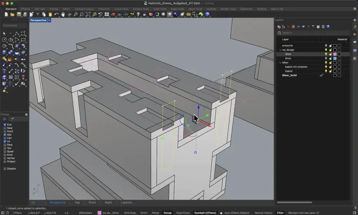This screenshot has height=215, width=358.
Task: Toggle Grid Snap in the status bar
Action: 130,213
